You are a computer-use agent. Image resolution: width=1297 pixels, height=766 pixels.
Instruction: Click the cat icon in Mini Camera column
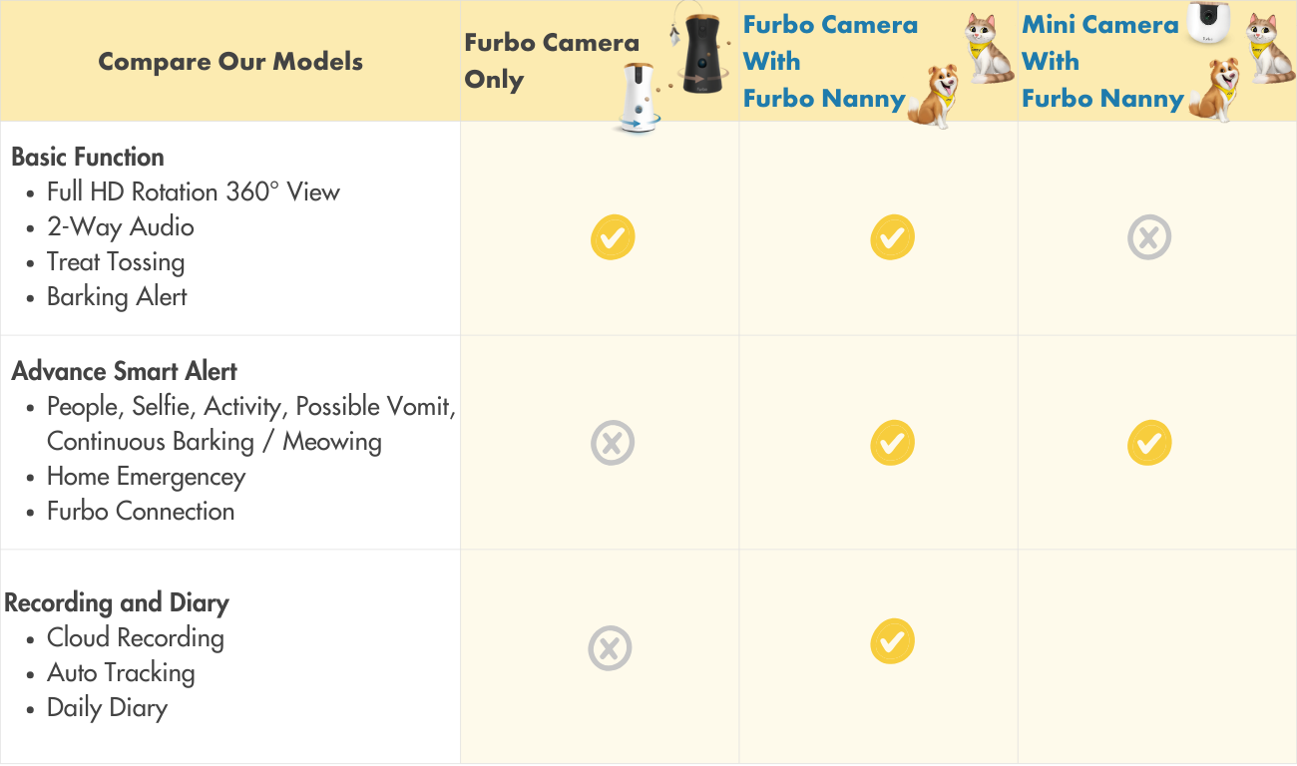[1270, 48]
